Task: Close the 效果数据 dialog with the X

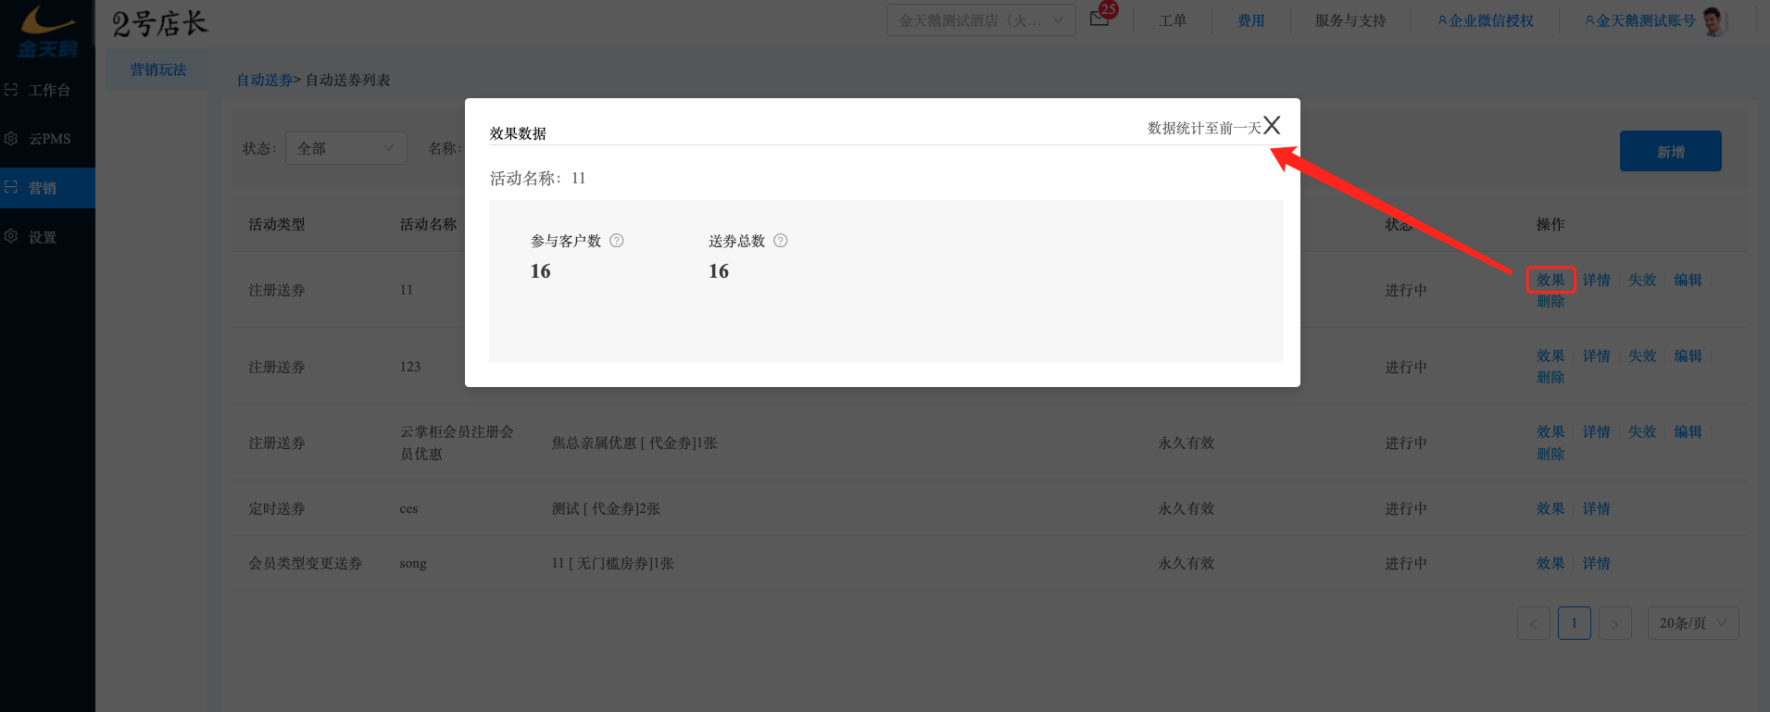Action: click(1272, 125)
